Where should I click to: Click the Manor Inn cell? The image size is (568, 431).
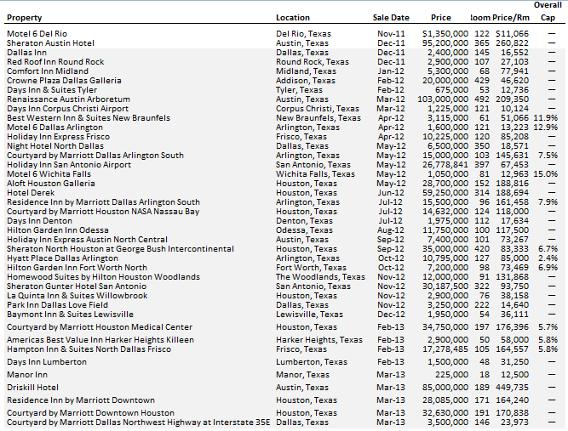(x=27, y=375)
